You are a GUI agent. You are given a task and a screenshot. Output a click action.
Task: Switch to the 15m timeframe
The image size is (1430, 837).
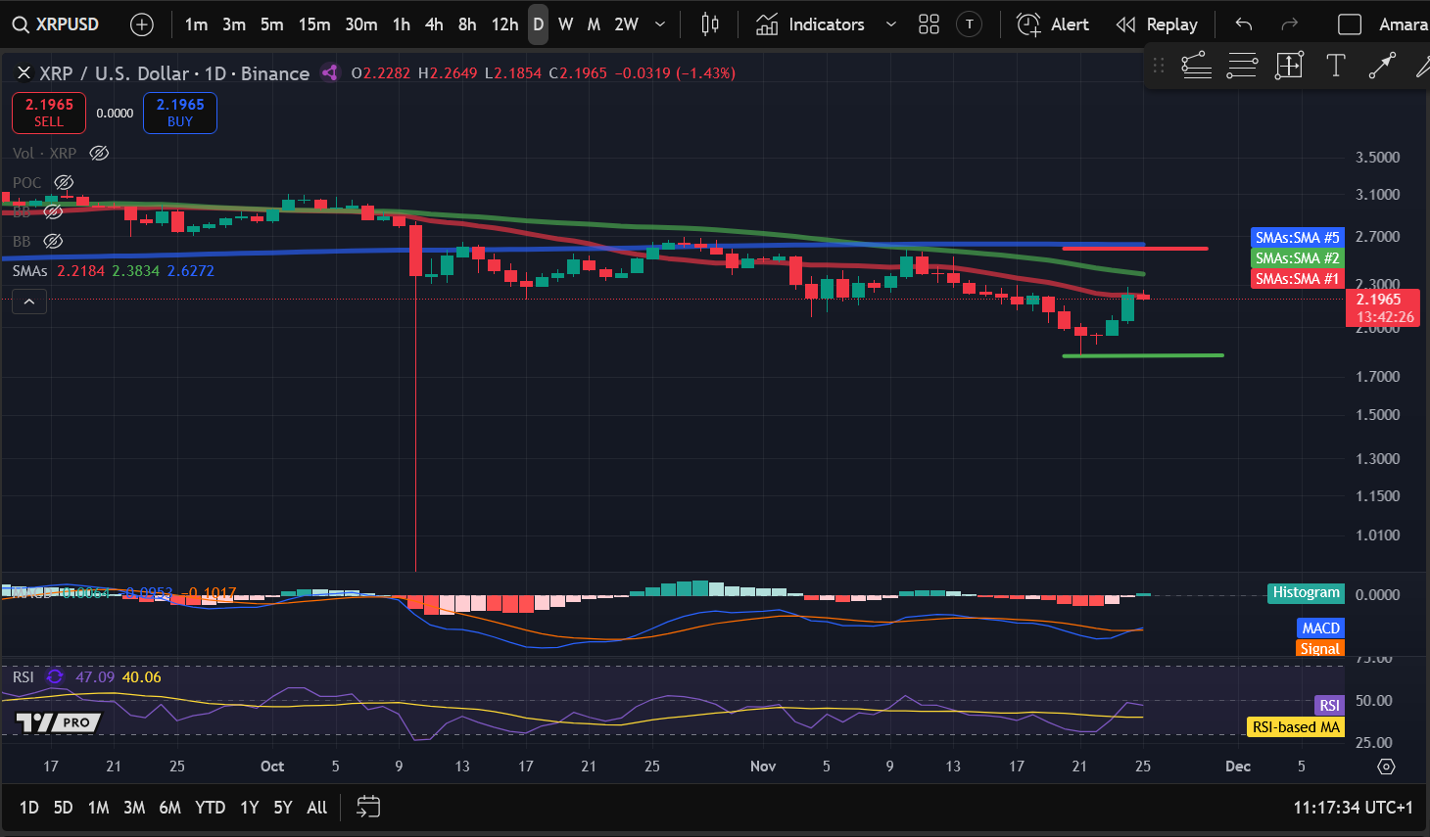pyautogui.click(x=314, y=23)
